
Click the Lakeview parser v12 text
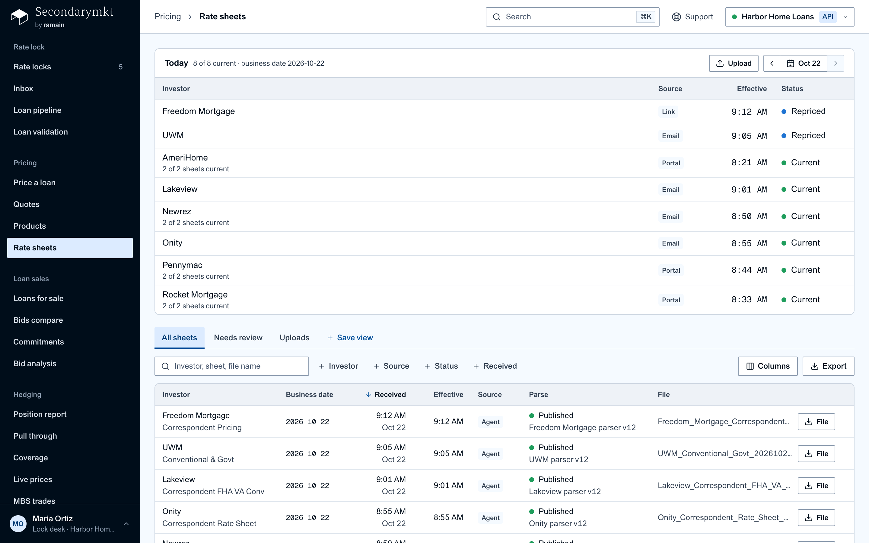pos(565,492)
